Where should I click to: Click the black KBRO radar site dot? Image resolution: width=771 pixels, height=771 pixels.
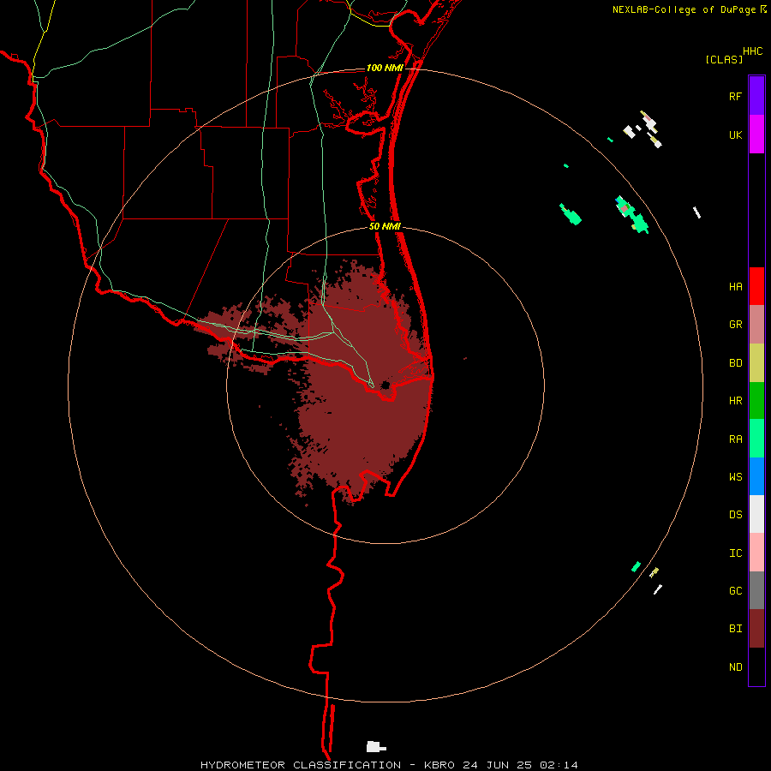385,385
